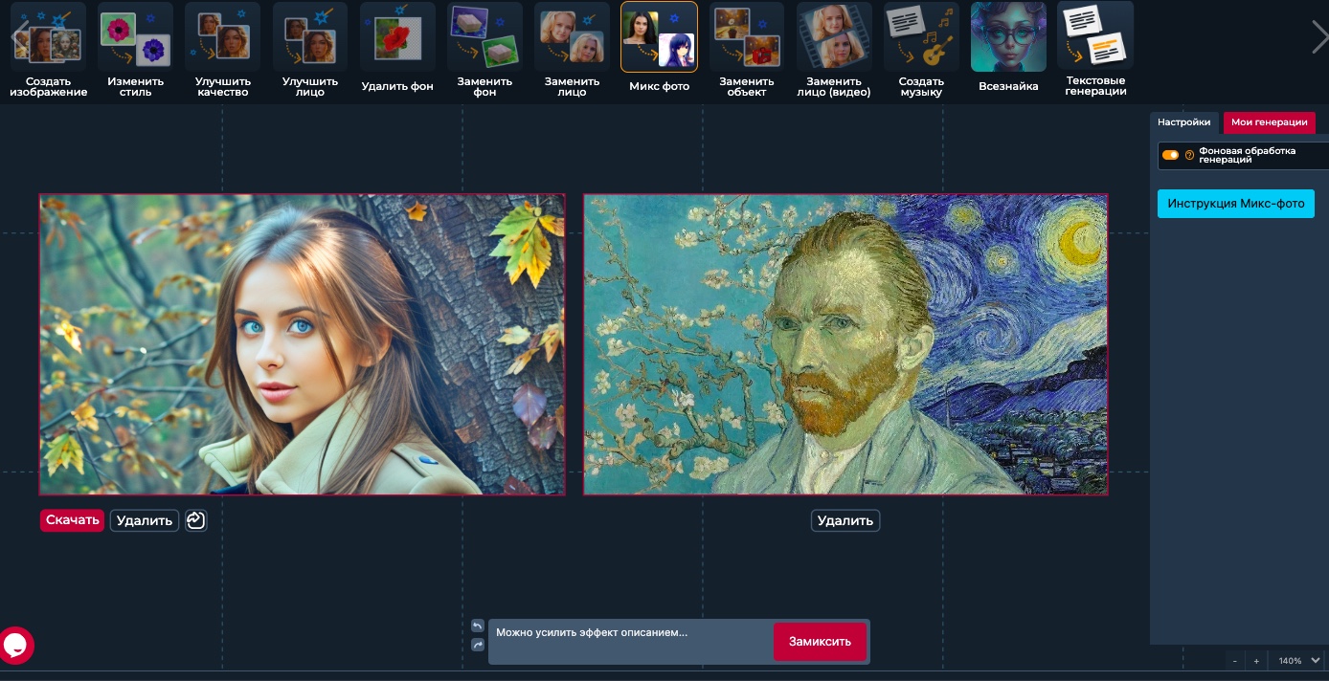
Task: Select the Микс фото tool
Action: [660, 50]
